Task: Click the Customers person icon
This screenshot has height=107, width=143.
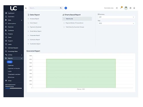Action: pos(6,17)
